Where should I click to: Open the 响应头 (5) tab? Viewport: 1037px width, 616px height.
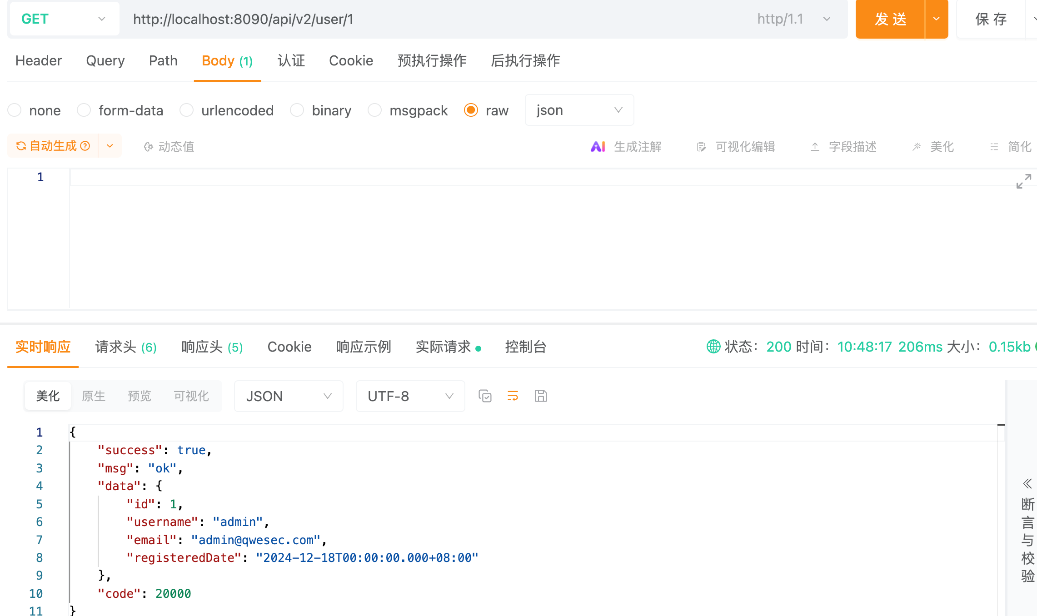pyautogui.click(x=212, y=347)
